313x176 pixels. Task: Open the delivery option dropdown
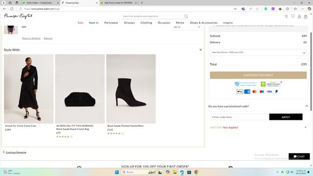tap(258, 52)
